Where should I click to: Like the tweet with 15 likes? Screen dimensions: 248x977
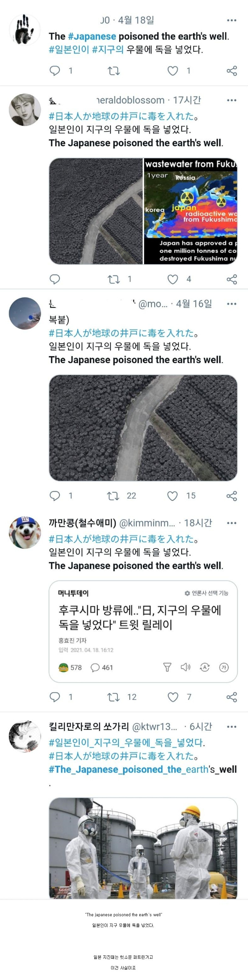(173, 496)
